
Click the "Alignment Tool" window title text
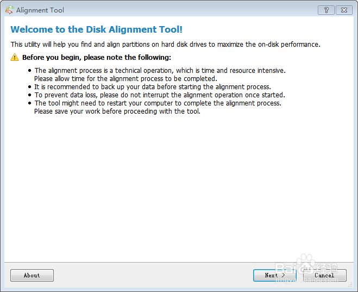point(40,10)
